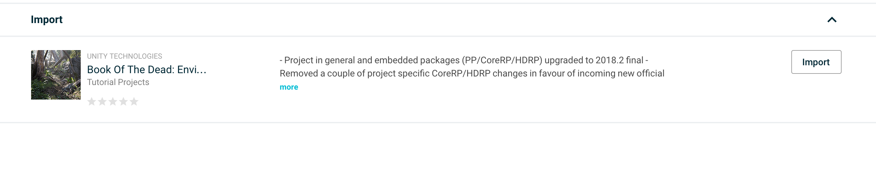Click the 'Project in general' description line

click(x=464, y=60)
